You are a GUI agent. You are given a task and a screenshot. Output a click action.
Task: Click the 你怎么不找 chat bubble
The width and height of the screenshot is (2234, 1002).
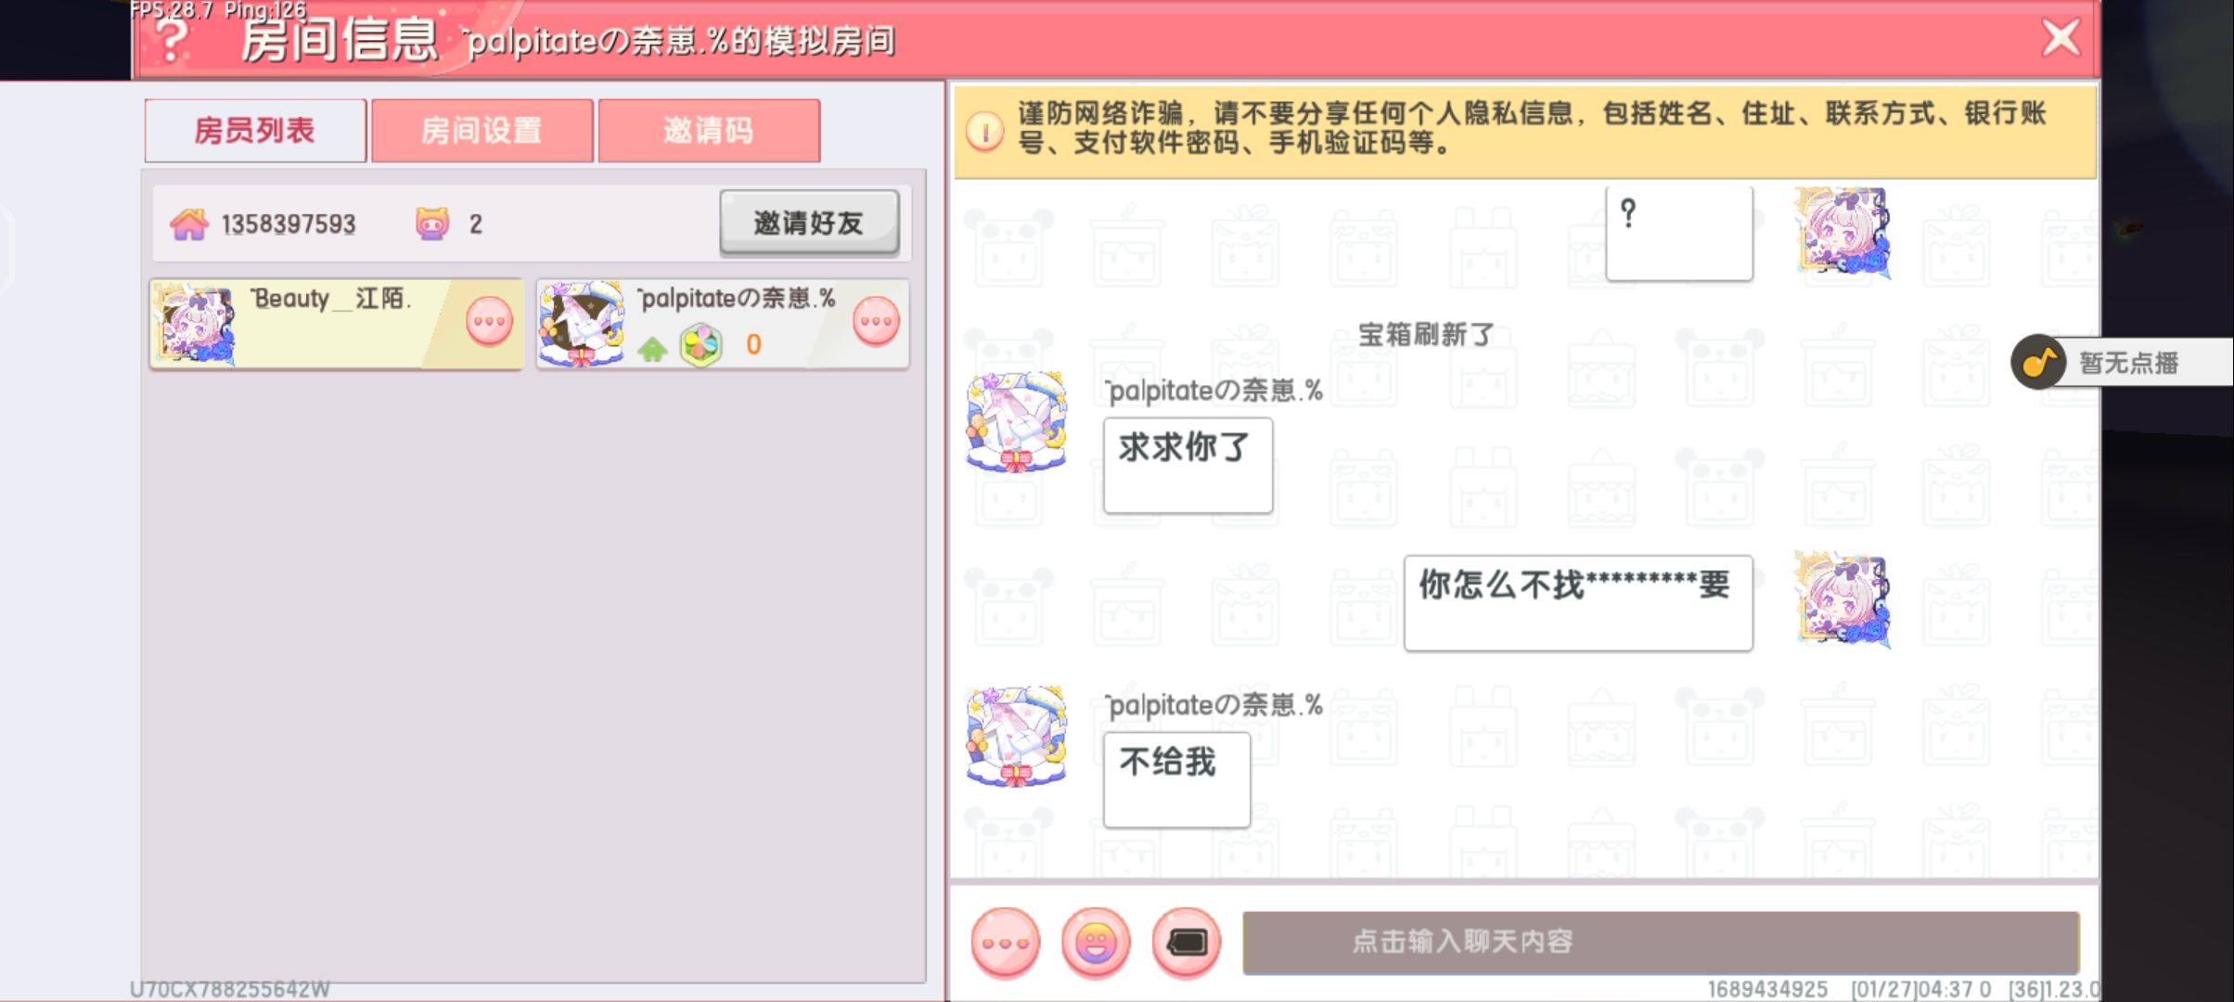[x=1578, y=603]
